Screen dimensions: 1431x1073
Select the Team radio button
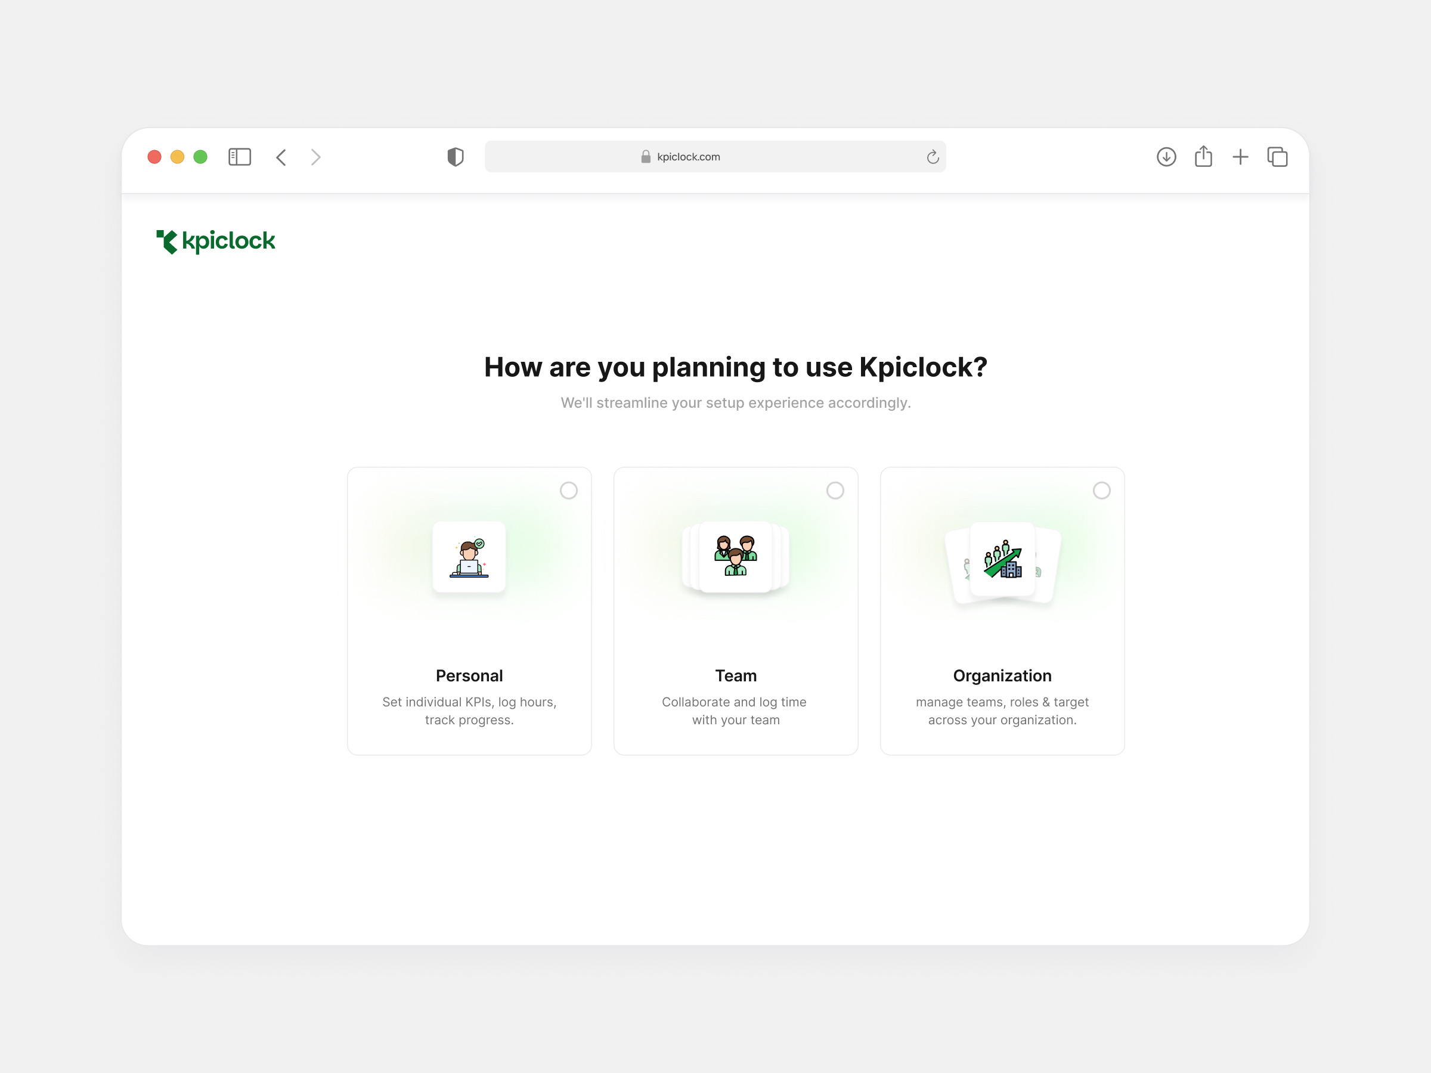[x=835, y=491]
